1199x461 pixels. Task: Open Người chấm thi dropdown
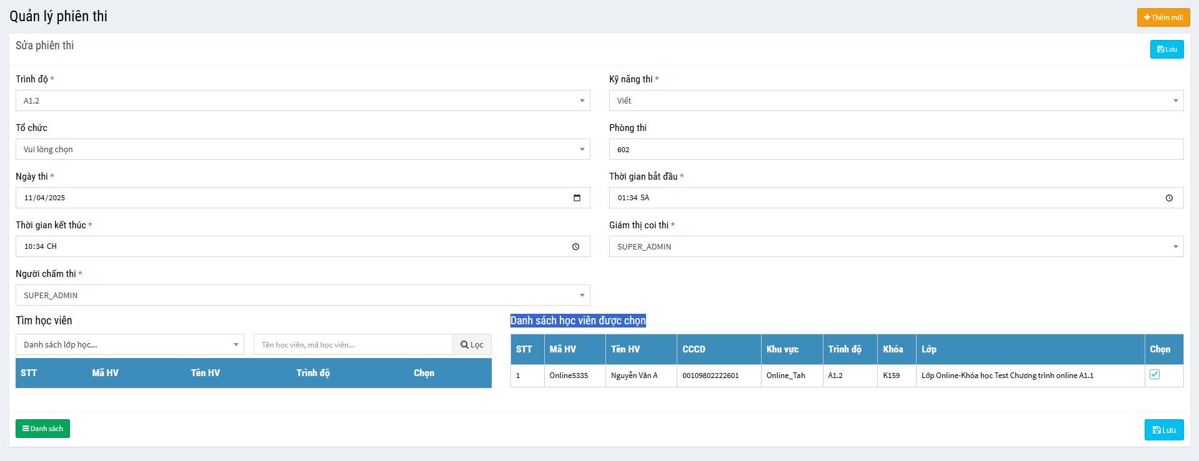[x=302, y=295]
